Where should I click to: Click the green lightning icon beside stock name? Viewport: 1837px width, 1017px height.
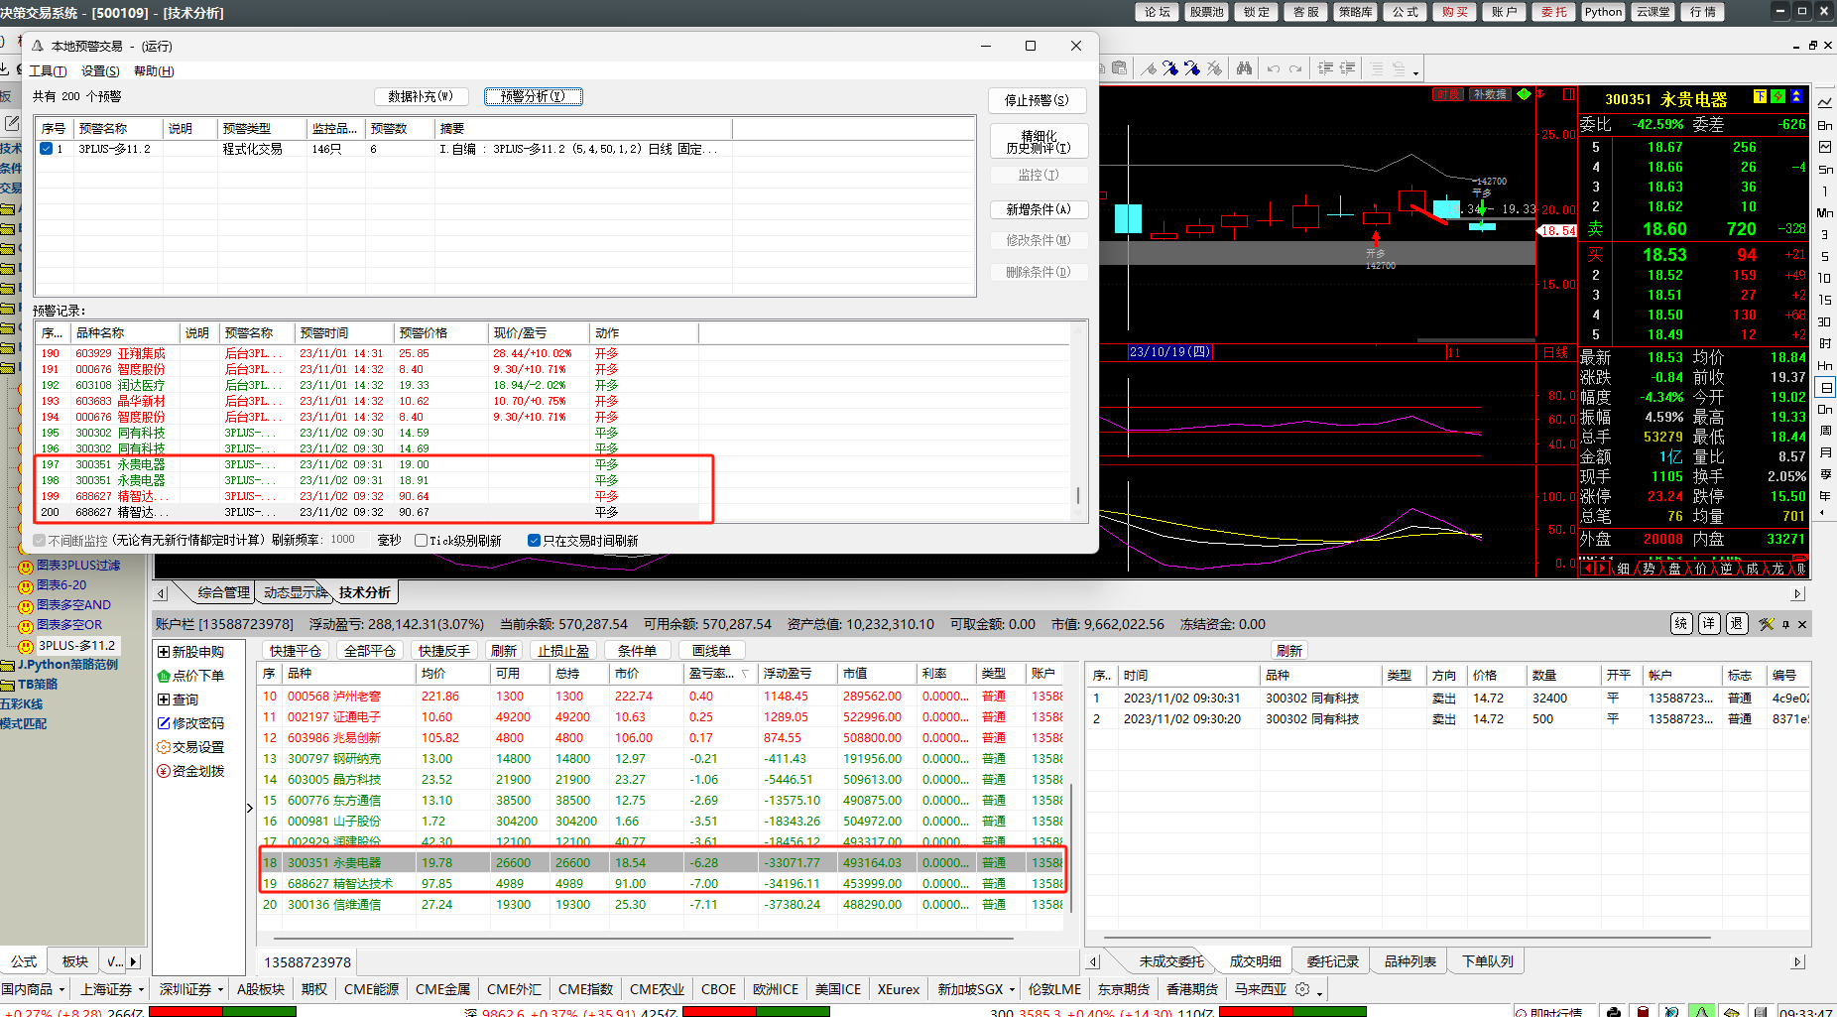pyautogui.click(x=1777, y=96)
